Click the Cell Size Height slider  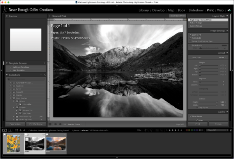[208, 102]
